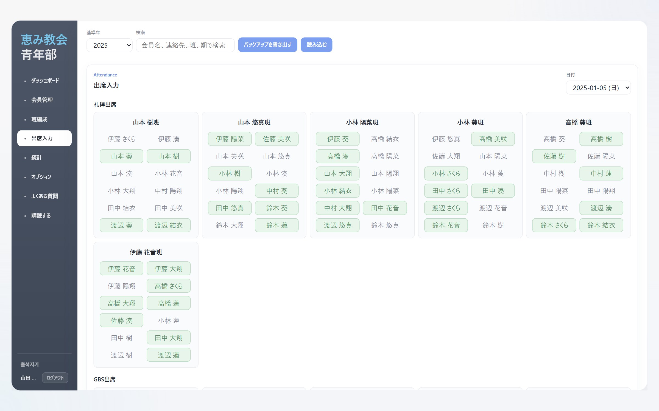Toggle attendance for 佐藤 樹
659x411 pixels.
tap(554, 156)
